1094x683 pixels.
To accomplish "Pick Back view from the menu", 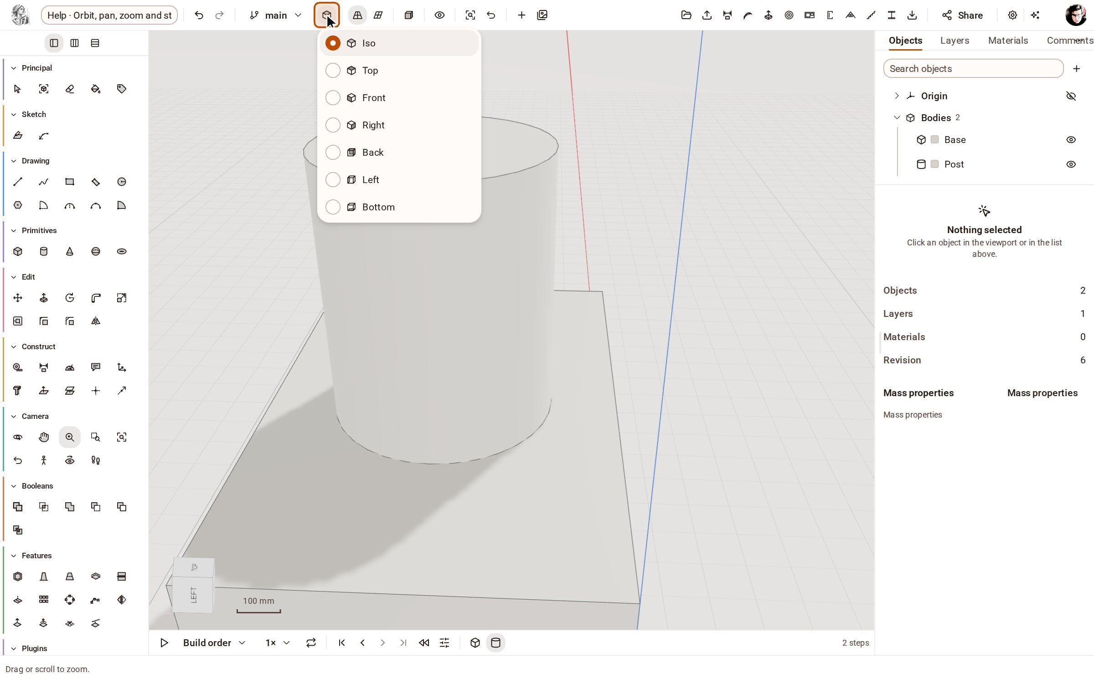I will (399, 152).
